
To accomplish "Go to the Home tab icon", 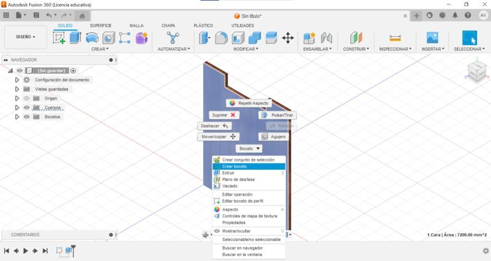I will 83,16.
